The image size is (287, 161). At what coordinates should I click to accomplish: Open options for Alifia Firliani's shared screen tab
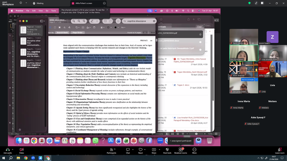click(x=104, y=3)
